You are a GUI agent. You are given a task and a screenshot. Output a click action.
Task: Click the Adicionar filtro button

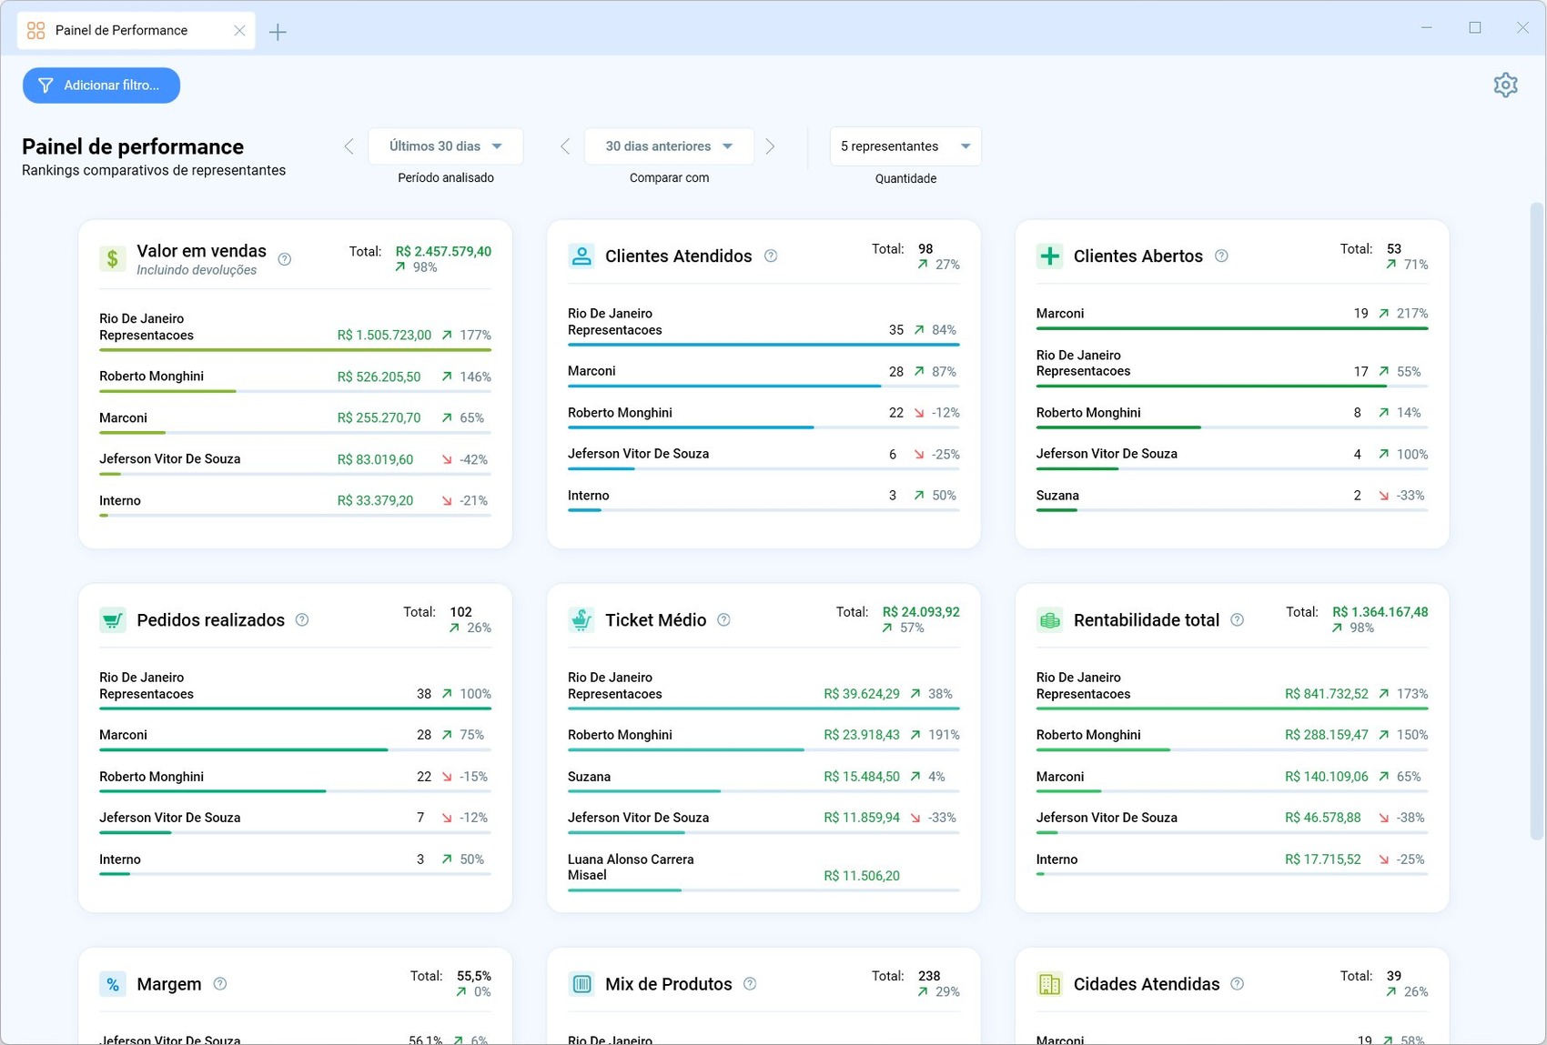(x=101, y=85)
